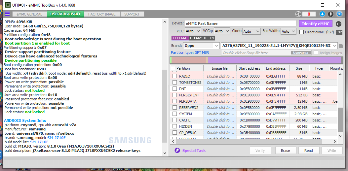Click the Special Task lightning icon
This screenshot has height=171, width=348.
tap(177, 151)
